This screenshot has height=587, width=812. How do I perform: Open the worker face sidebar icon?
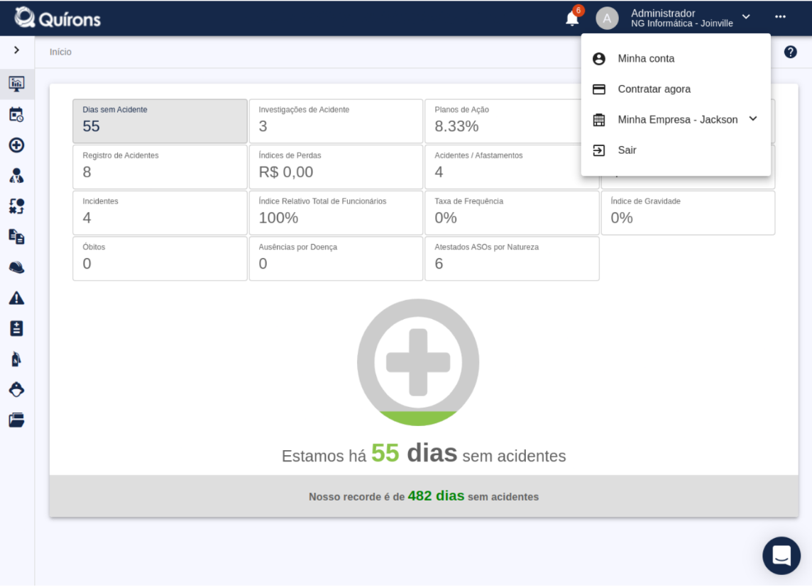click(16, 389)
